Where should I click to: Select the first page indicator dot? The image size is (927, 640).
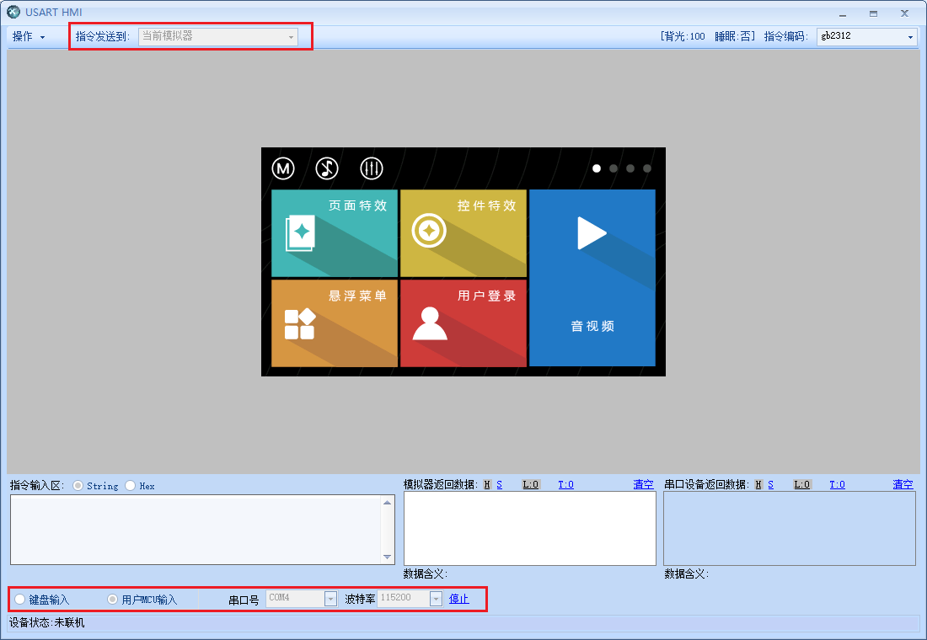coord(597,168)
